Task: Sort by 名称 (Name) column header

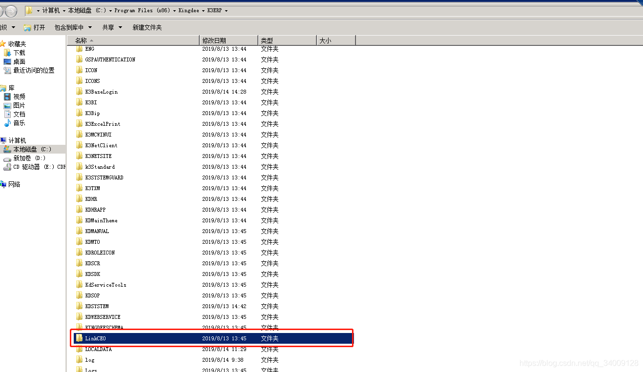Action: (x=133, y=40)
